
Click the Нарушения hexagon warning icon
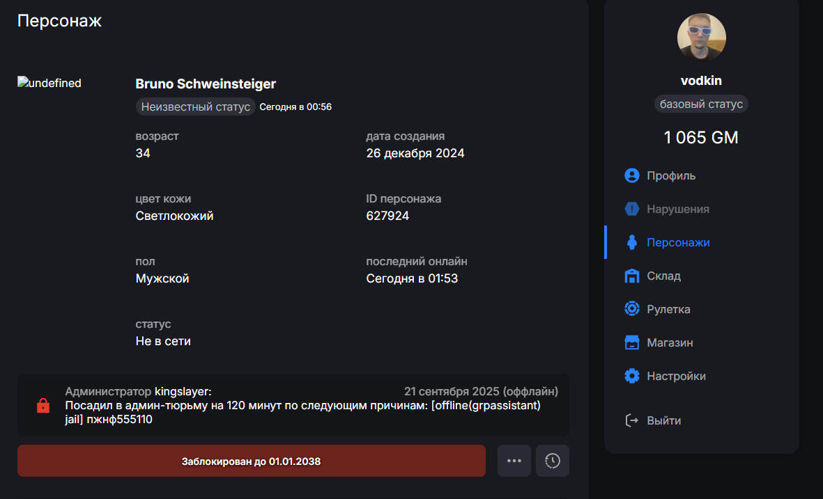[632, 209]
